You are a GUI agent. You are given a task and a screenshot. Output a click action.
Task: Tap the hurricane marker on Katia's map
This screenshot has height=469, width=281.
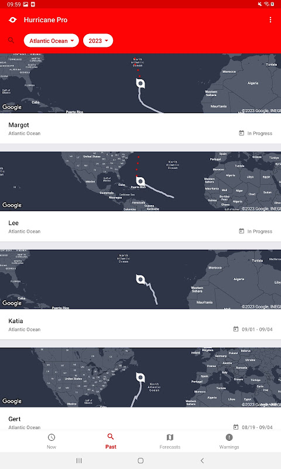point(140,279)
